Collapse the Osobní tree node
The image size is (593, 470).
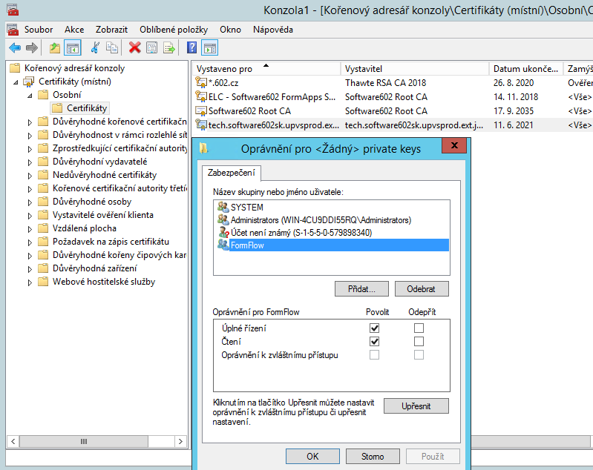click(x=30, y=95)
